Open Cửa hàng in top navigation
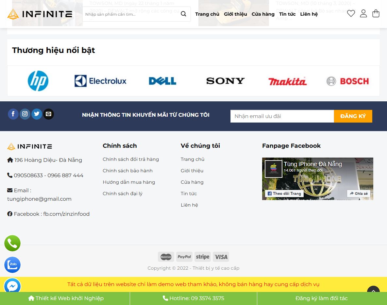Screen dimensions: 387x305 [x=263, y=14]
